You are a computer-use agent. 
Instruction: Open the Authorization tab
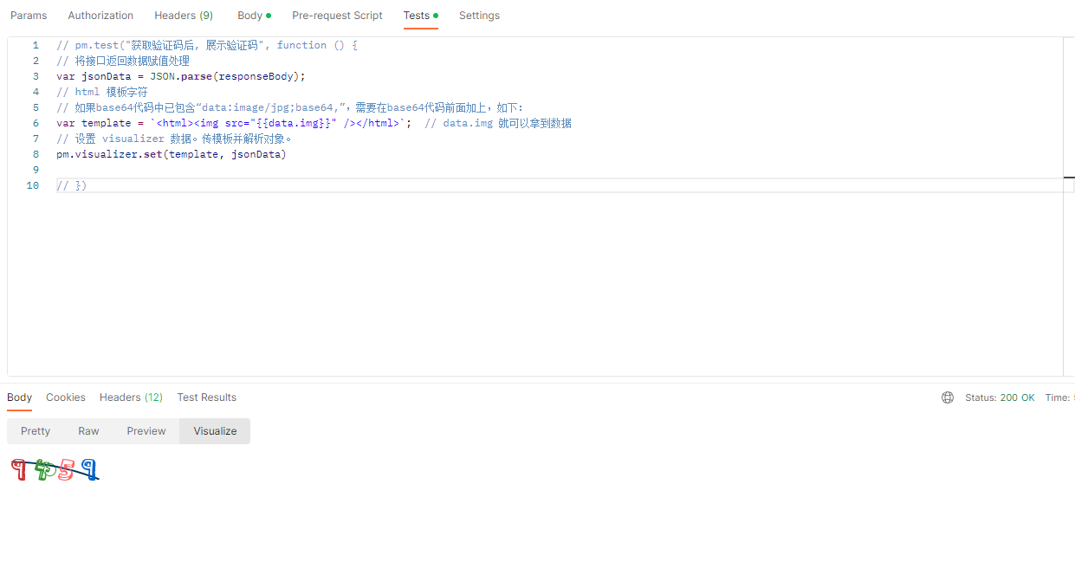pos(100,15)
